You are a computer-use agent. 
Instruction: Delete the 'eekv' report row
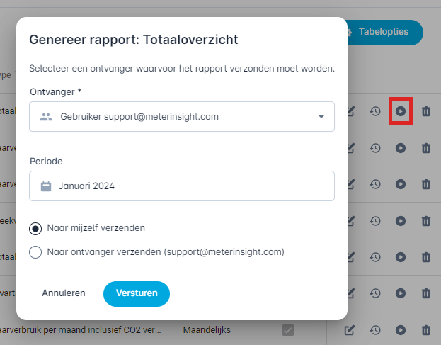coord(426,221)
